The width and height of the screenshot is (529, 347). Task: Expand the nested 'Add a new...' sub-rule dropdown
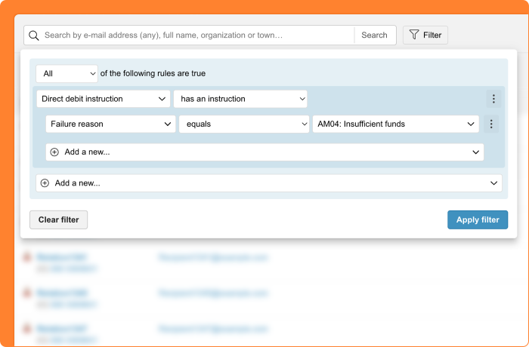click(264, 152)
